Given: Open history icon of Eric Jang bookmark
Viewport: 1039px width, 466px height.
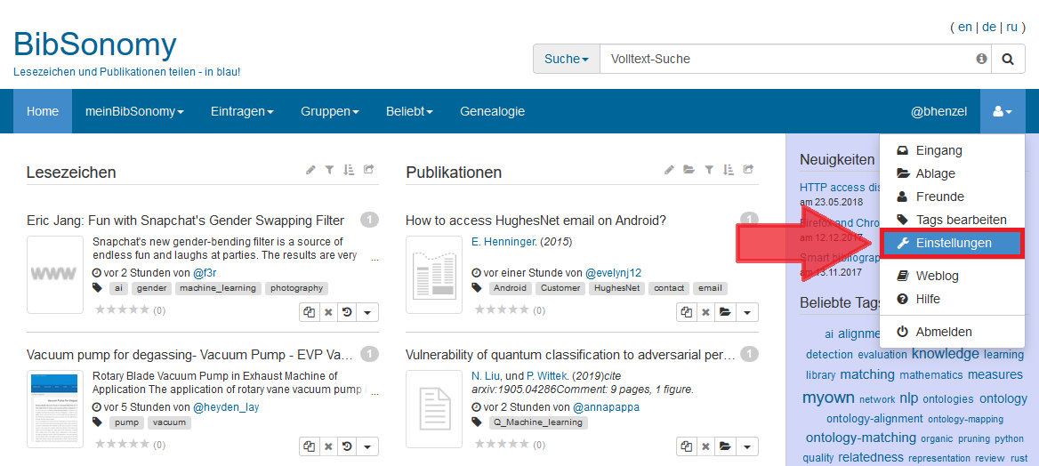Looking at the screenshot, I should click(346, 312).
